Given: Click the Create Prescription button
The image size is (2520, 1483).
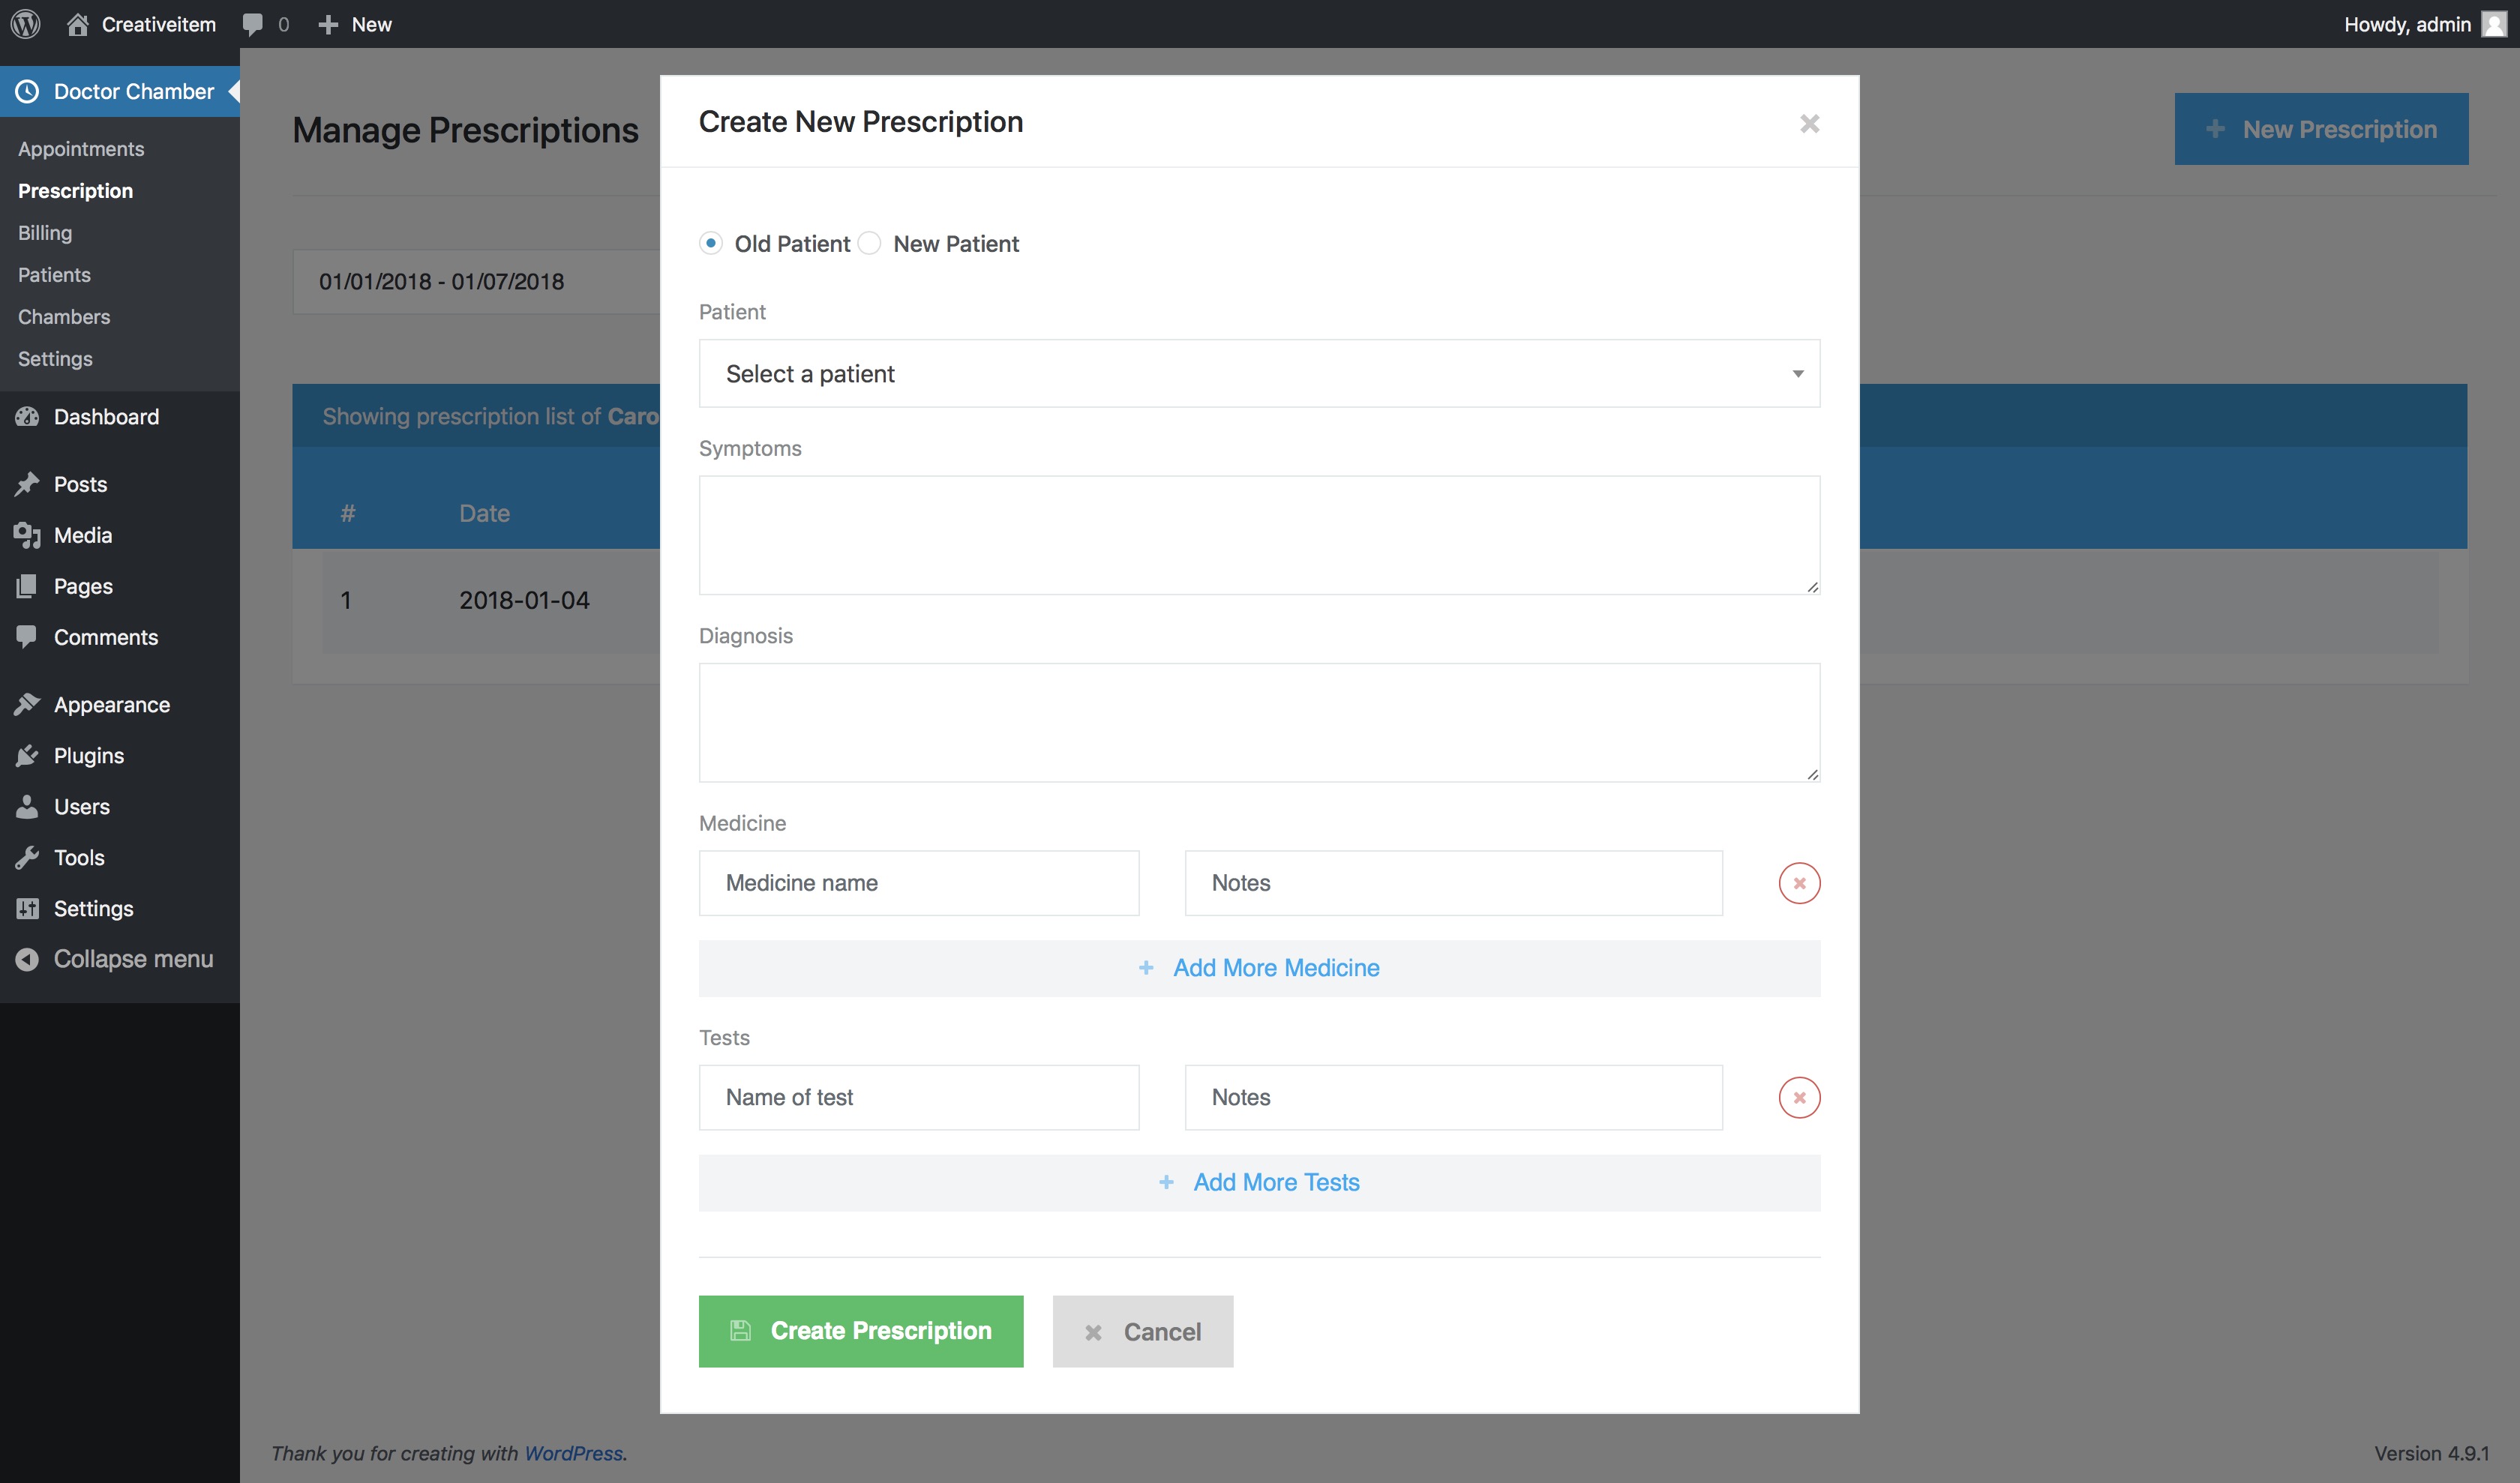Looking at the screenshot, I should click(x=861, y=1331).
